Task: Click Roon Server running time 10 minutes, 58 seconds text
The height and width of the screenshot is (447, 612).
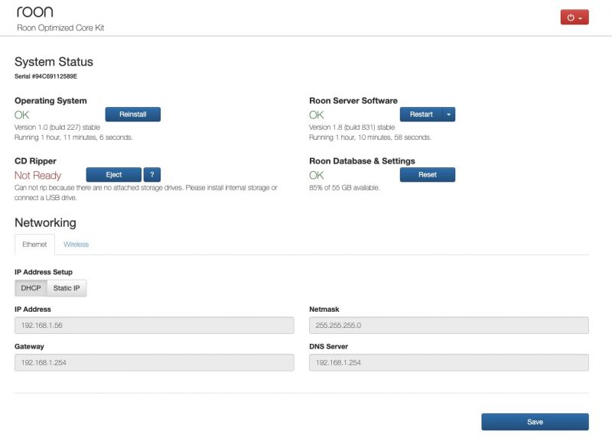Action: click(370, 138)
